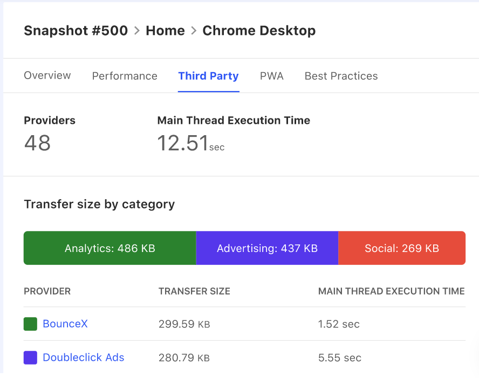Select the green Analytics bar segment

[x=110, y=248]
